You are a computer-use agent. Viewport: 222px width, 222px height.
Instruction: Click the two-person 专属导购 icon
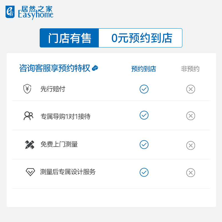(x=28, y=116)
